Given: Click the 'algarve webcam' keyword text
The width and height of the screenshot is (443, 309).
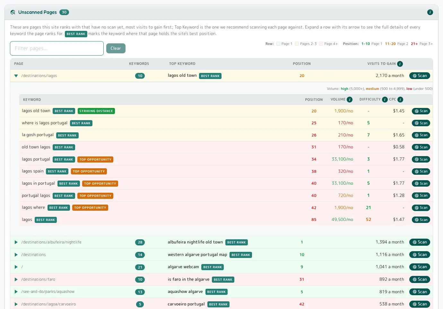Looking at the screenshot, I should 183,267.
